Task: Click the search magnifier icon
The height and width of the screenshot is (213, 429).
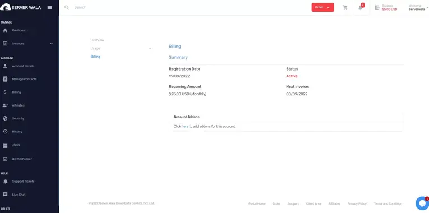Action: tap(67, 7)
